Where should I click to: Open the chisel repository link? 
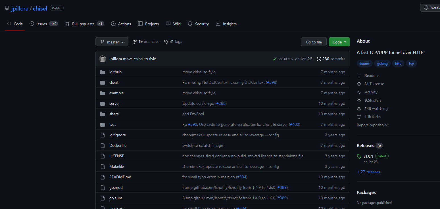coord(40,9)
